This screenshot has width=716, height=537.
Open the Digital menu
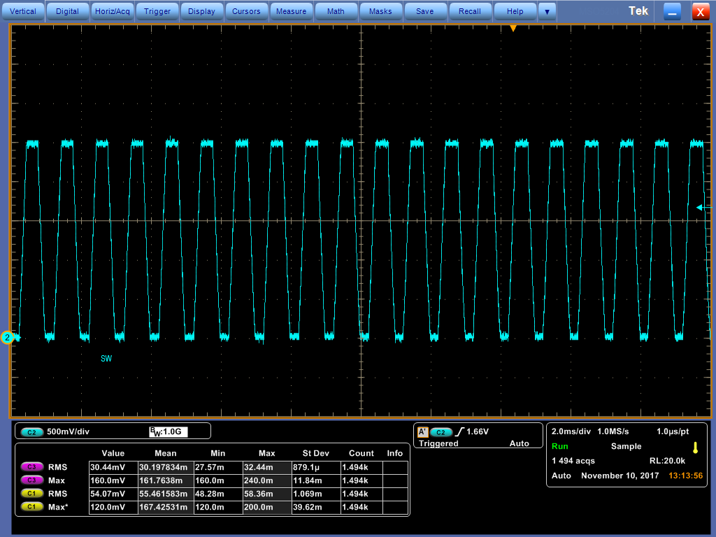[67, 11]
